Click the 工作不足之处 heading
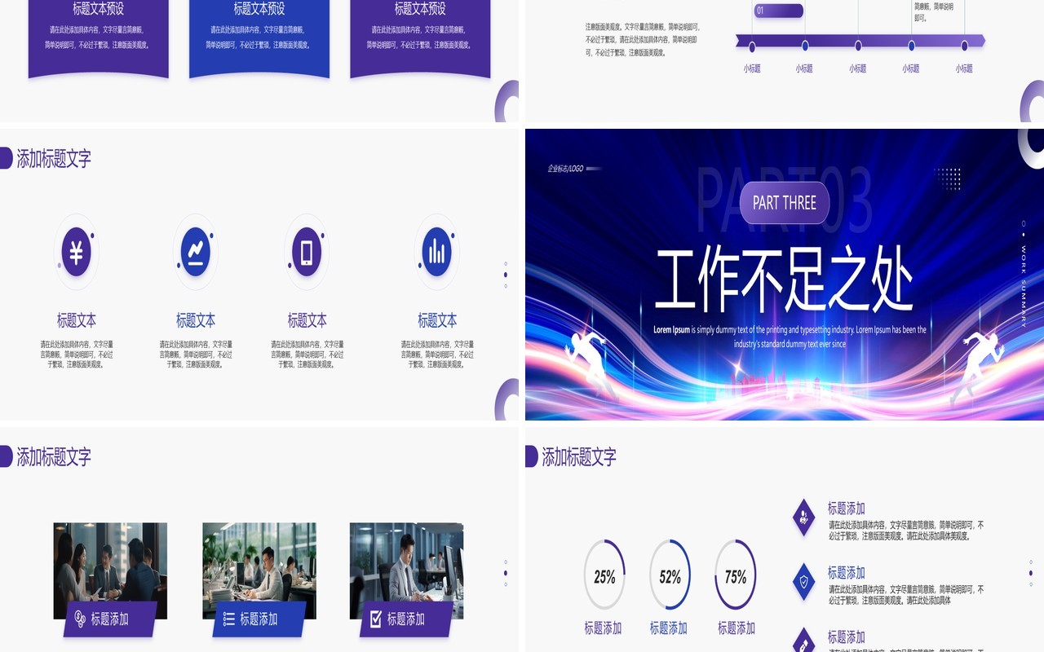Viewport: 1044px width, 652px height. click(785, 280)
